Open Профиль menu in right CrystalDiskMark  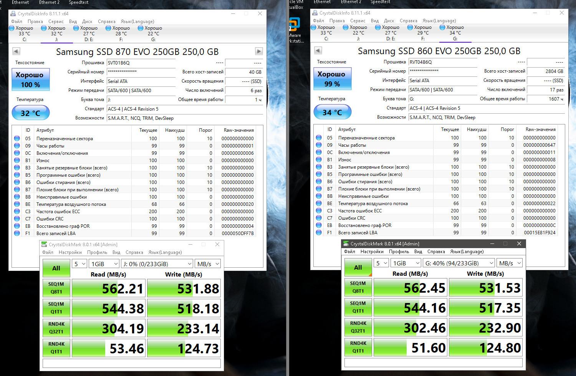pos(399,252)
